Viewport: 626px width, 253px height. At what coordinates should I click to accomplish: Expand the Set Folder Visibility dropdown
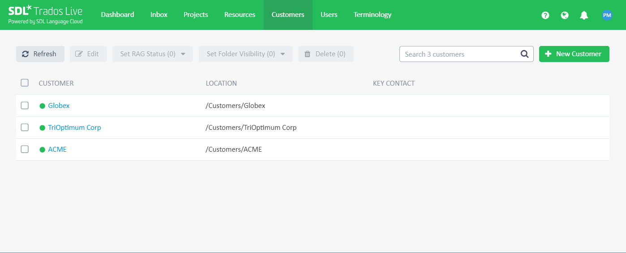pos(246,54)
